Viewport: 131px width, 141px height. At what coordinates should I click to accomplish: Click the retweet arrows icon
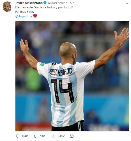click(x=36, y=136)
